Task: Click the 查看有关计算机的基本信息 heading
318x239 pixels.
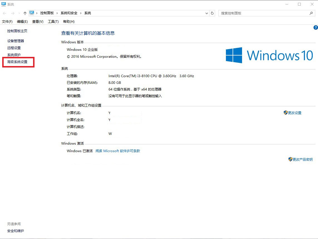Action: (x=88, y=33)
